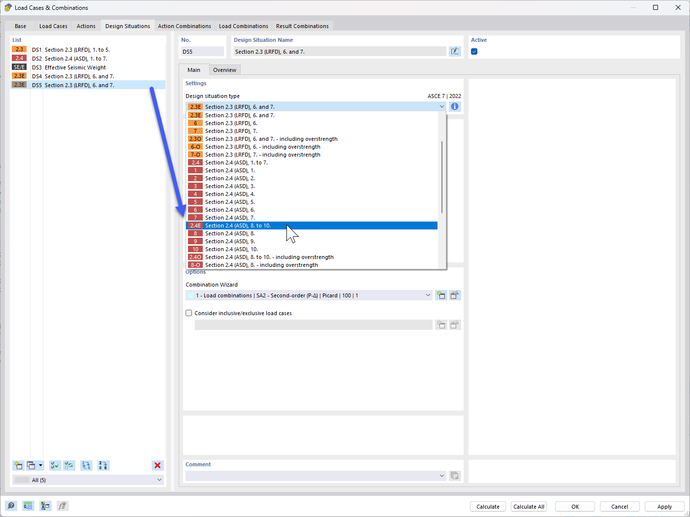The height and width of the screenshot is (517, 690).
Task: Switch to the Overview tab
Action: click(224, 70)
